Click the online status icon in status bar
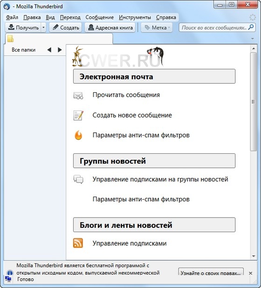Viewport: 261px width, 288px height. pos(8,279)
